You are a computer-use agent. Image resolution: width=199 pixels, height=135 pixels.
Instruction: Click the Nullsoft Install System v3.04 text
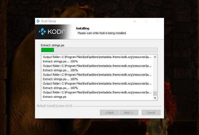click(x=54, y=106)
